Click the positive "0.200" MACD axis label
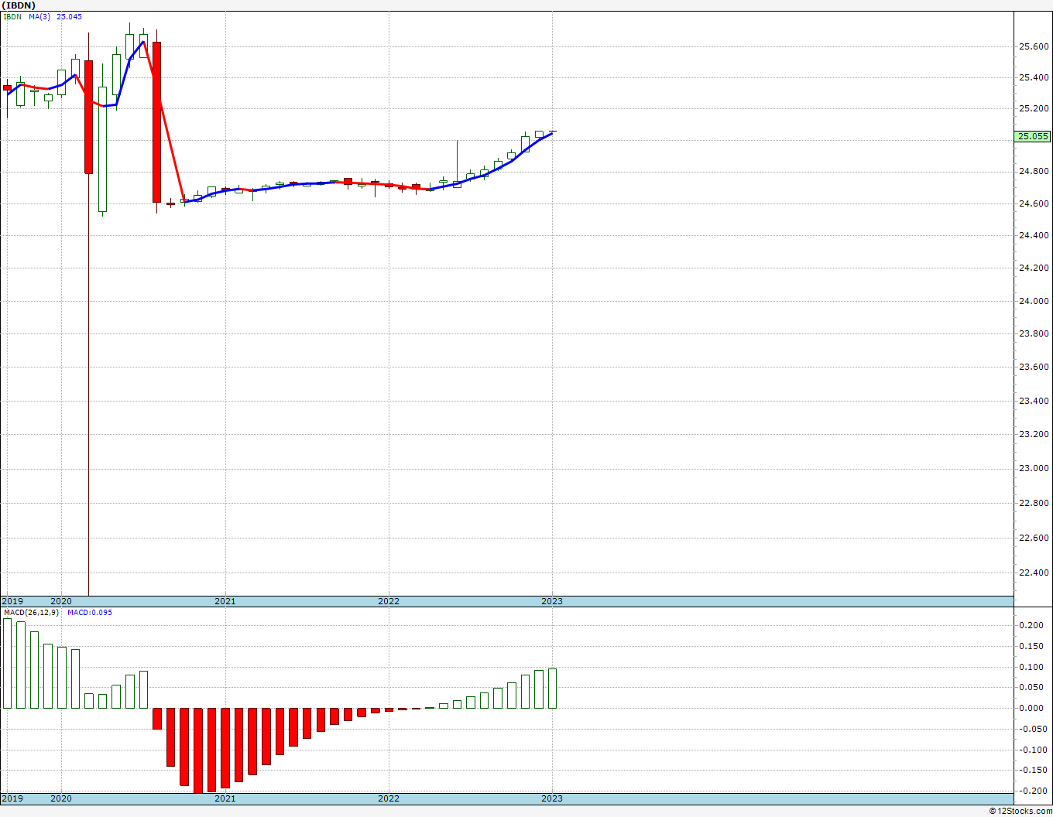The image size is (1053, 817). pyautogui.click(x=1031, y=625)
